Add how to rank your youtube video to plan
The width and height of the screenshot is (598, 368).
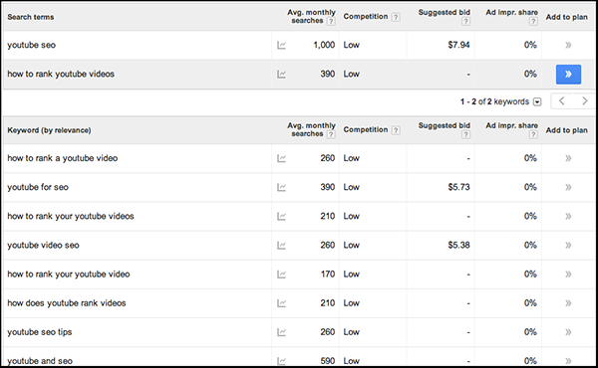point(568,274)
